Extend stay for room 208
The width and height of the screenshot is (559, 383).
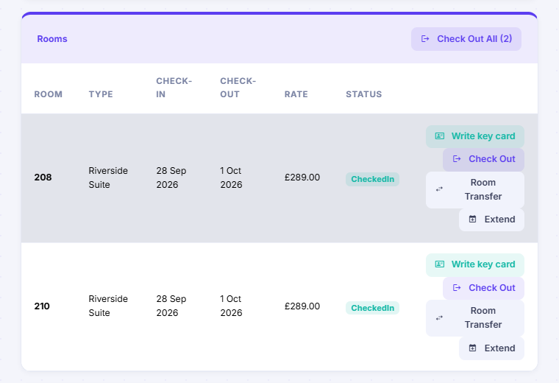pos(491,219)
